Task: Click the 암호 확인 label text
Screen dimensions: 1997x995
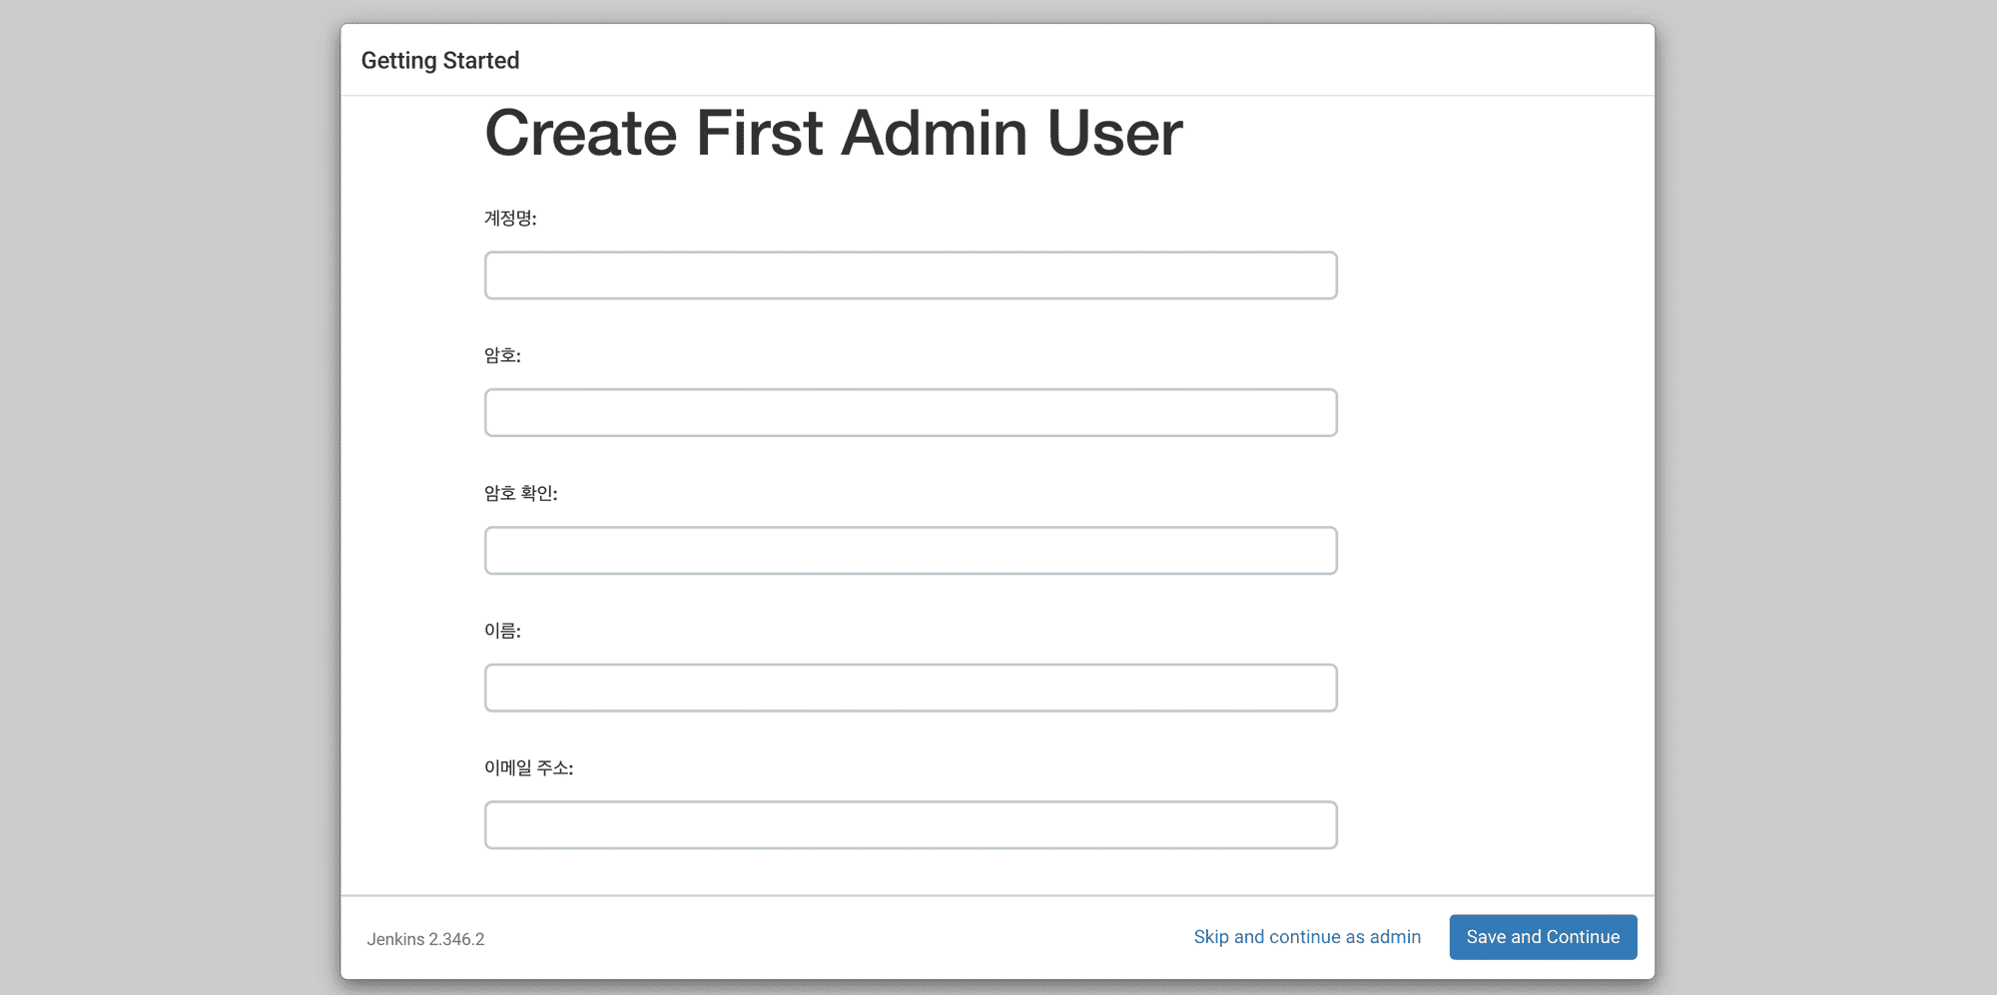Action: tap(520, 493)
